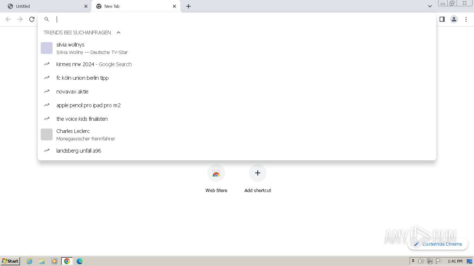The height and width of the screenshot is (266, 474).
Task: Select suggestion silvia wollnys
Action: pyautogui.click(x=237, y=48)
